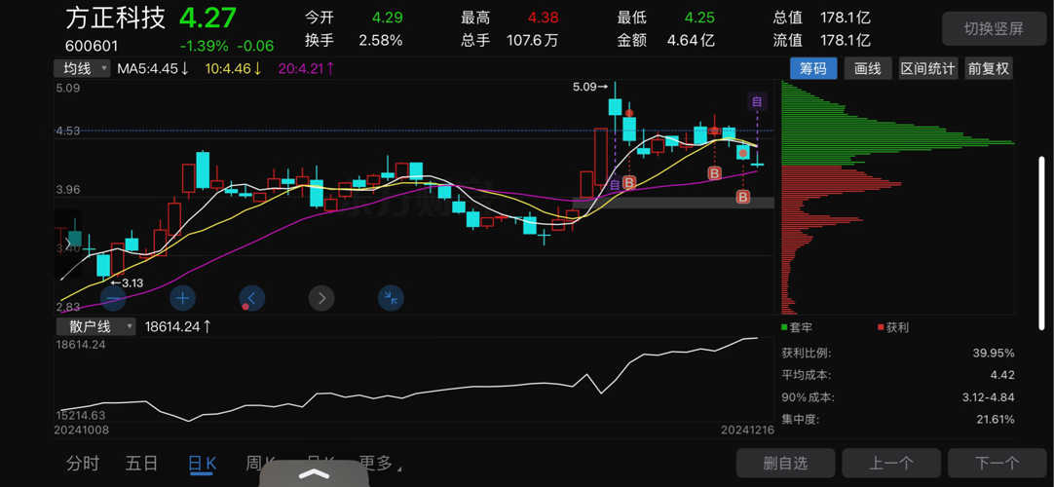Tap the purple 自 marker above the latest candle
Screen dimensions: 1054x487
tap(758, 102)
